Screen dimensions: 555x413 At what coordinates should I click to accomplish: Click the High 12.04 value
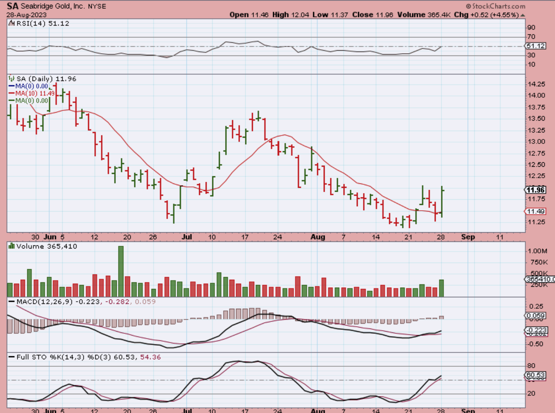click(x=290, y=15)
